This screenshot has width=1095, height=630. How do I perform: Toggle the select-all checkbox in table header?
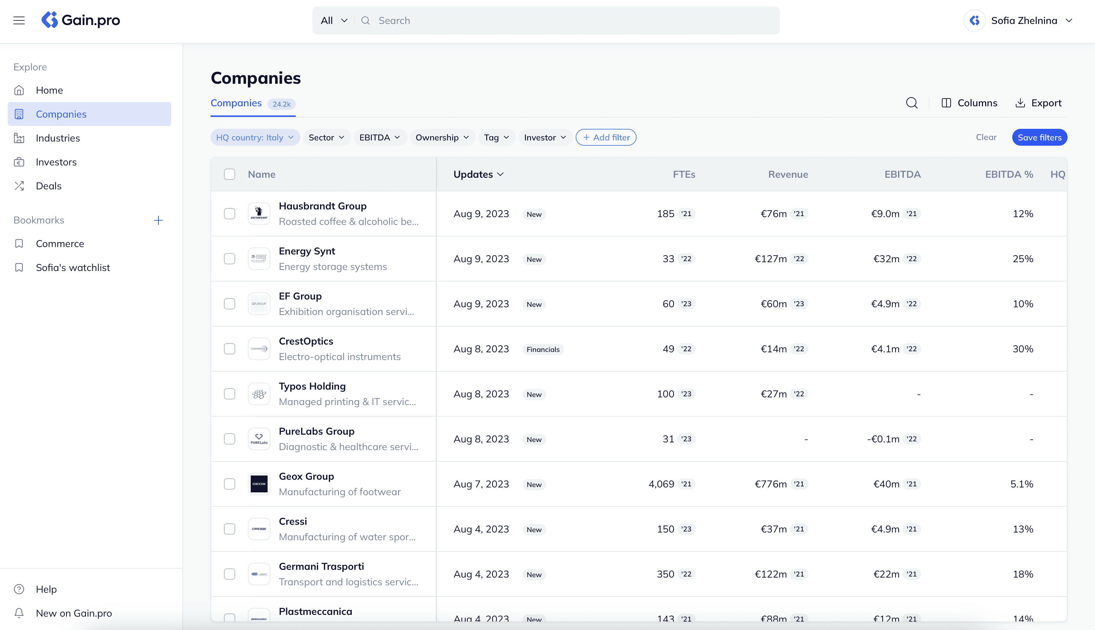tap(230, 174)
